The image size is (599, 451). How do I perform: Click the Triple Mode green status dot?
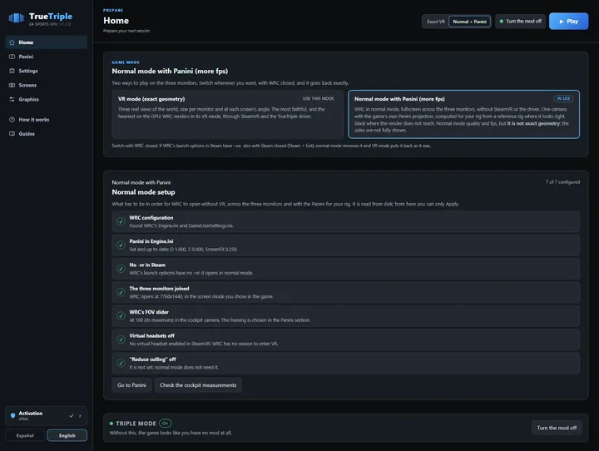(x=111, y=424)
